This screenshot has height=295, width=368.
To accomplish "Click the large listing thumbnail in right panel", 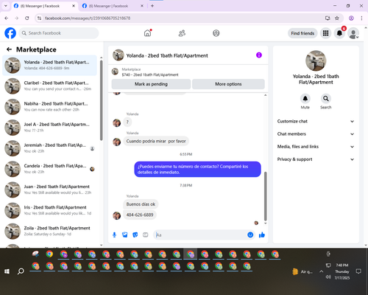I will tap(316, 60).
